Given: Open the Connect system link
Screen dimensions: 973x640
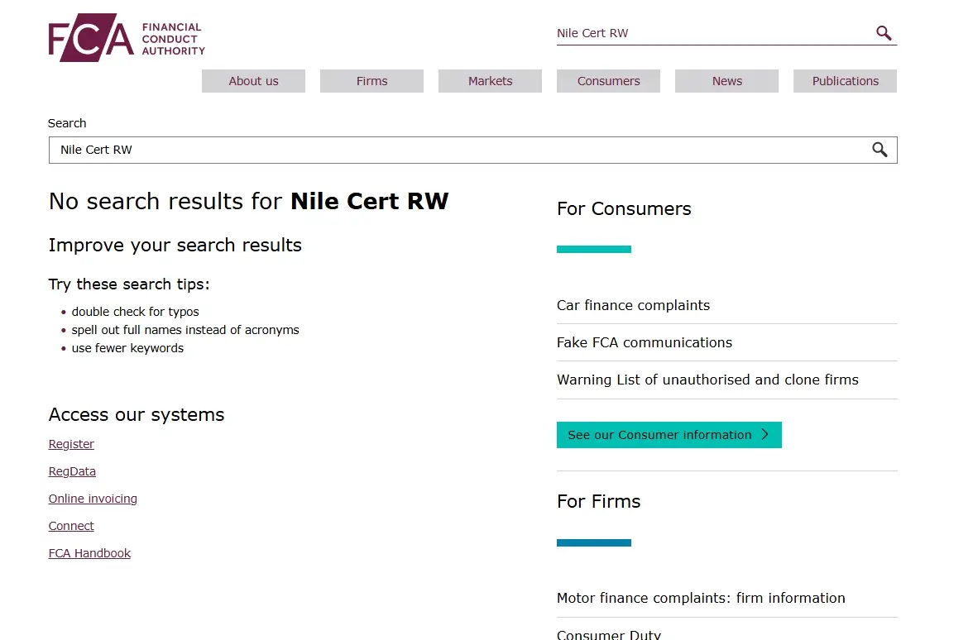Looking at the screenshot, I should point(71,525).
